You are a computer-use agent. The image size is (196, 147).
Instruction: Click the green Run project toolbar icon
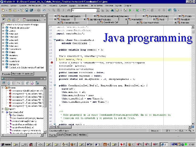click(130, 10)
